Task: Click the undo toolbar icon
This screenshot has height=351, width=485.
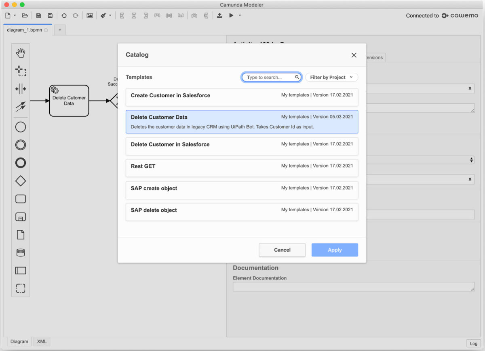Action: pyautogui.click(x=64, y=16)
